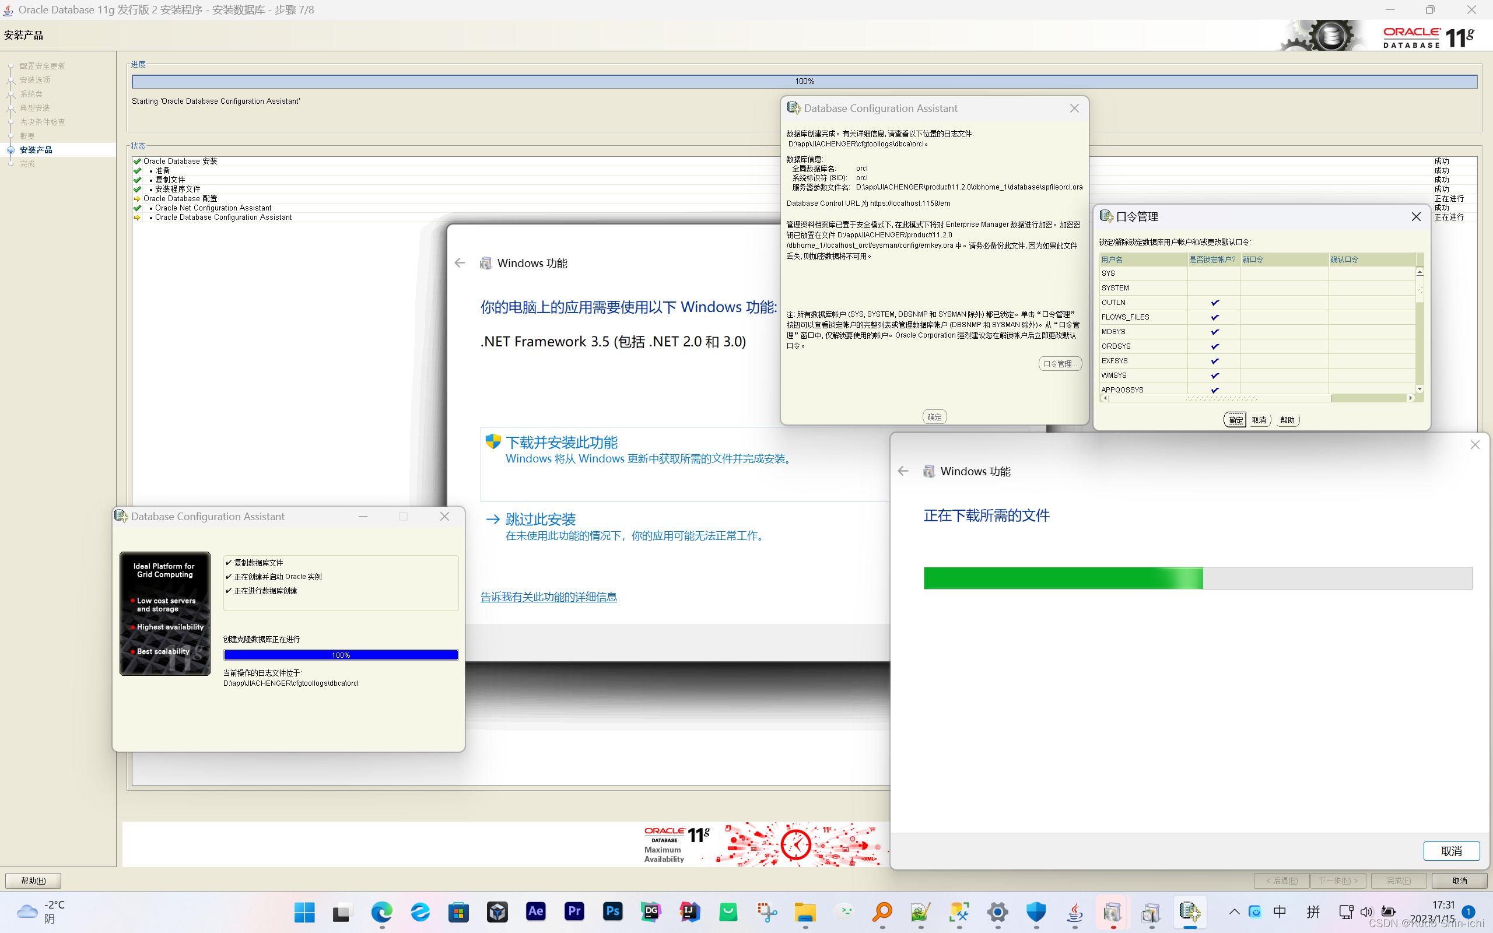Image resolution: width=1493 pixels, height=933 pixels.
Task: Toggle lock checkbox for MDSYS account
Action: click(1214, 332)
